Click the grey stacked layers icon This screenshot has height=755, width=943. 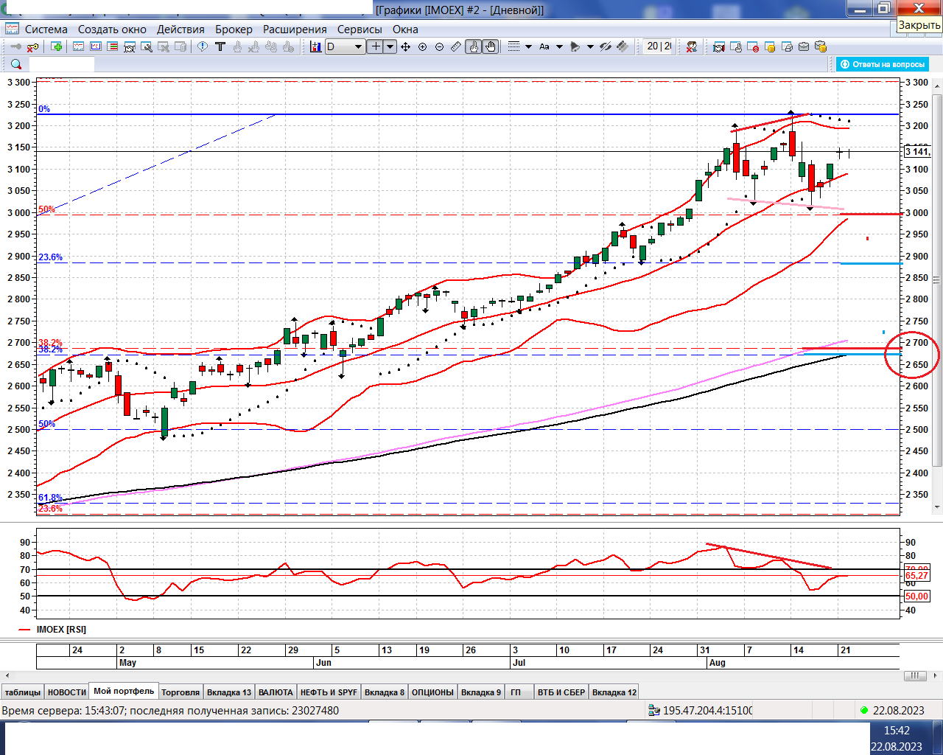tap(623, 46)
